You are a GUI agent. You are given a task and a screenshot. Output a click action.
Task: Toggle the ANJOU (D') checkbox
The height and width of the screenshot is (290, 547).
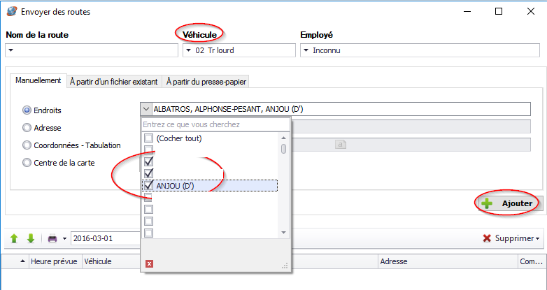(148, 185)
